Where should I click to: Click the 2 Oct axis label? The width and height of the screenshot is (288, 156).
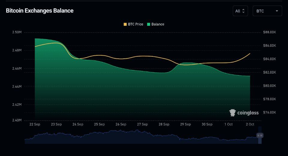coord(250,124)
